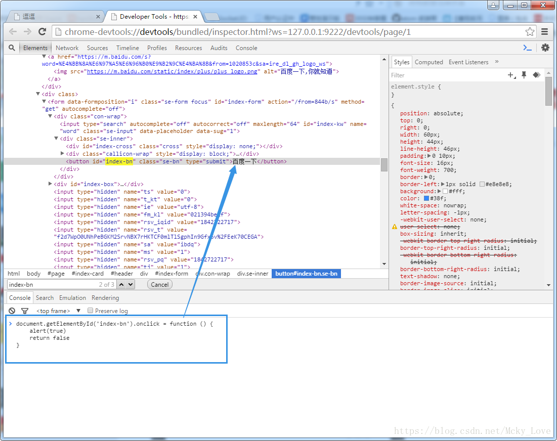Select the button index-bn DOM line
The height and width of the screenshot is (441, 557).
click(192, 161)
